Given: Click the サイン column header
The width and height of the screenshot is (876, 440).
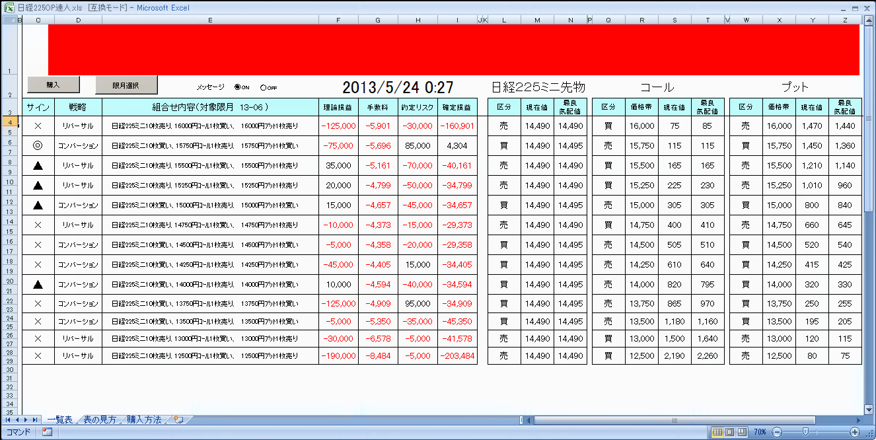Looking at the screenshot, I should click(x=38, y=107).
